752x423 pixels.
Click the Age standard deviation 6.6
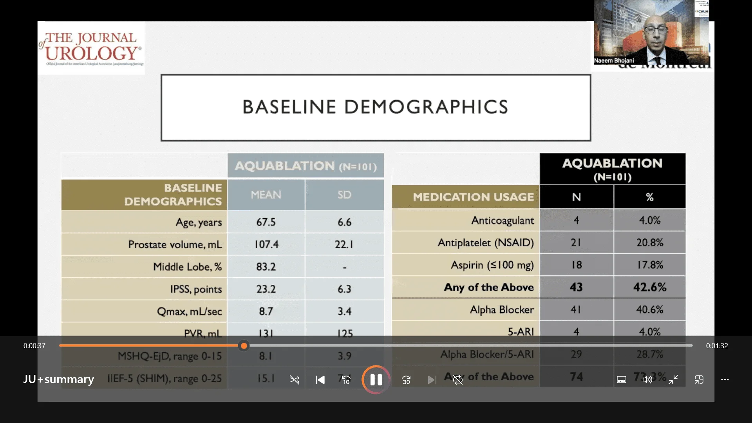345,222
